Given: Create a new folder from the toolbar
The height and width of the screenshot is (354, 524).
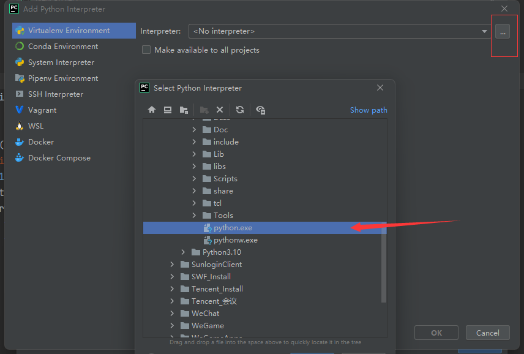Looking at the screenshot, I should tap(204, 110).
